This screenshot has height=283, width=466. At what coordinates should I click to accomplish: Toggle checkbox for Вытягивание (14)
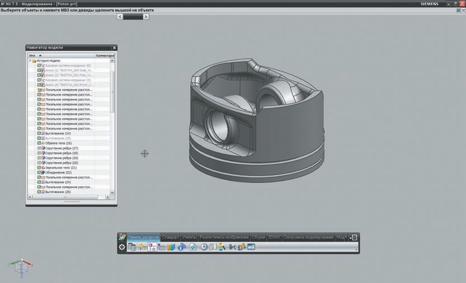[x=39, y=134]
